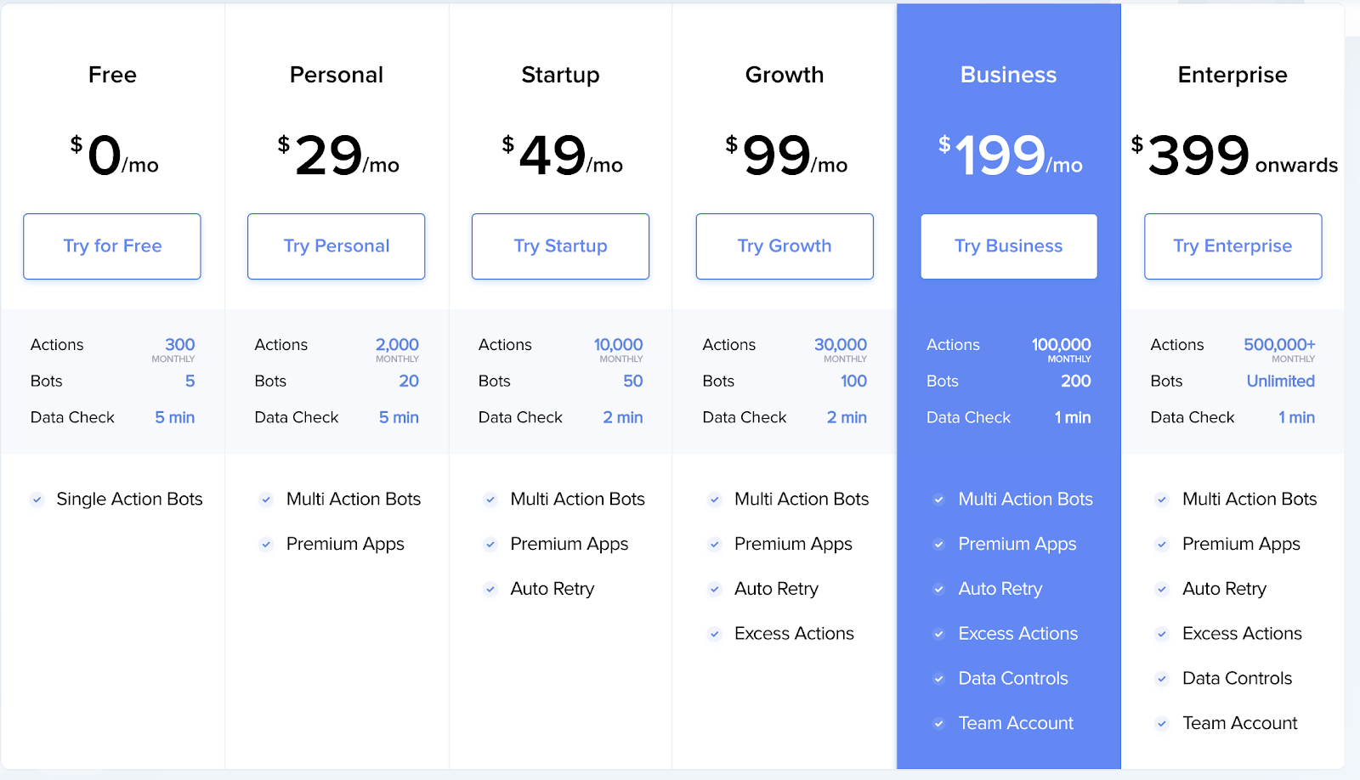Click checkmark next to Growth's Excess Actions
1360x780 pixels.
[x=715, y=634]
